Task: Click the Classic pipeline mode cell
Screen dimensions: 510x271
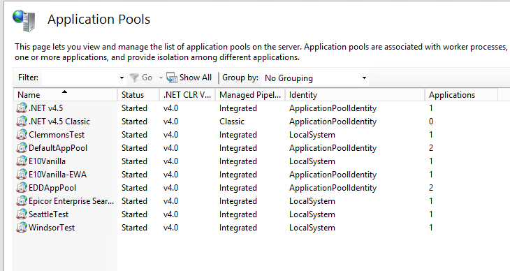Action: [231, 122]
